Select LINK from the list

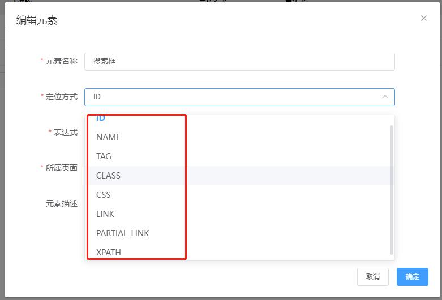coord(105,214)
